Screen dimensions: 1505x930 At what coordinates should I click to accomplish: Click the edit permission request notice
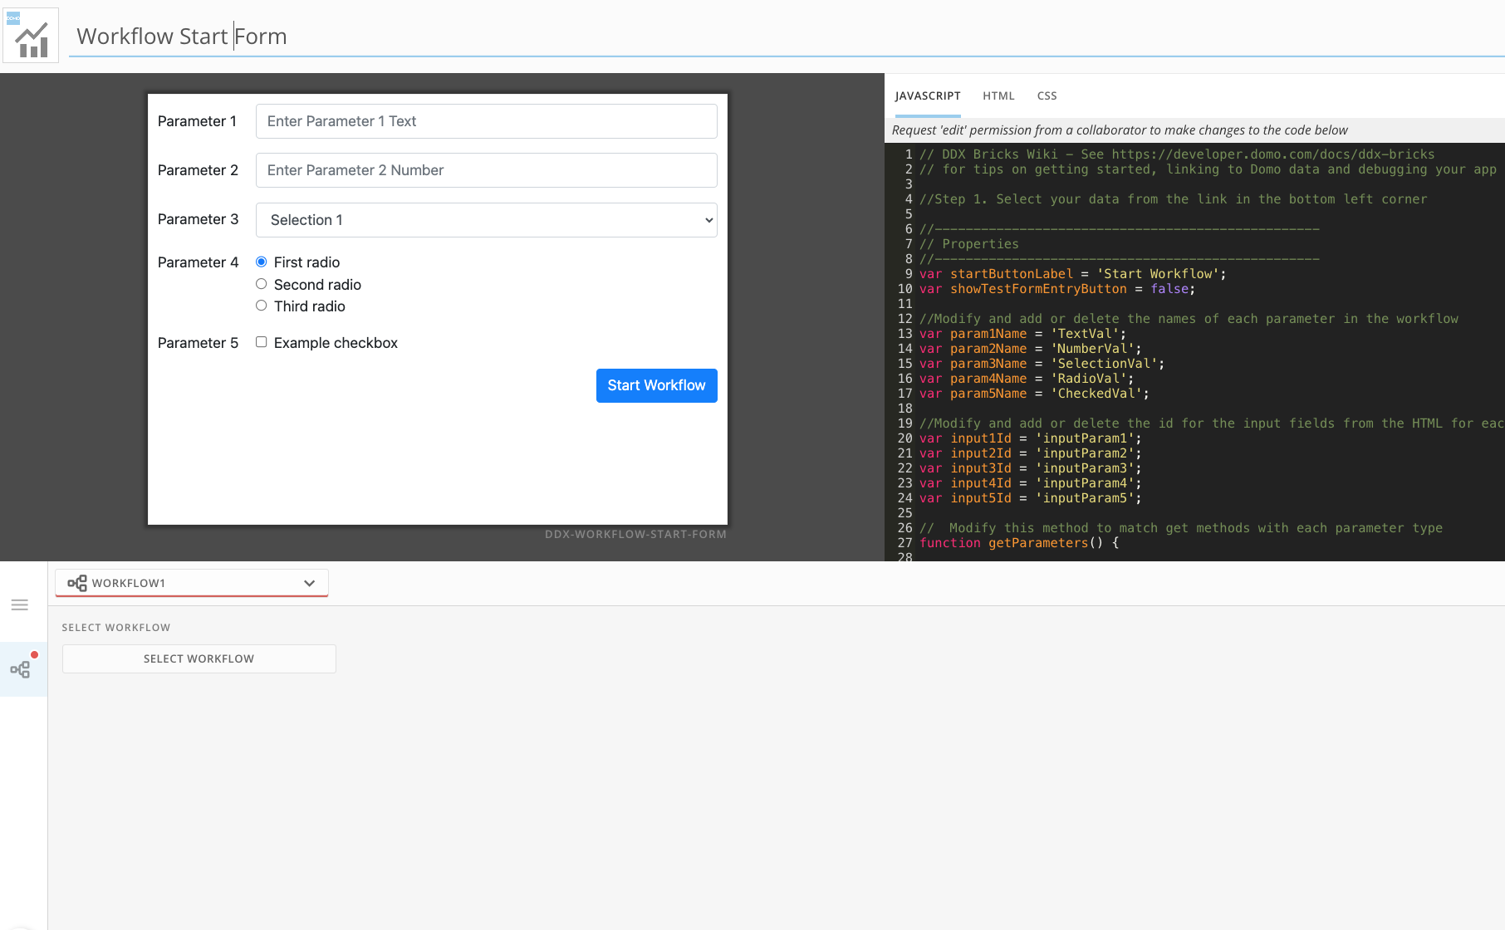pos(1120,130)
